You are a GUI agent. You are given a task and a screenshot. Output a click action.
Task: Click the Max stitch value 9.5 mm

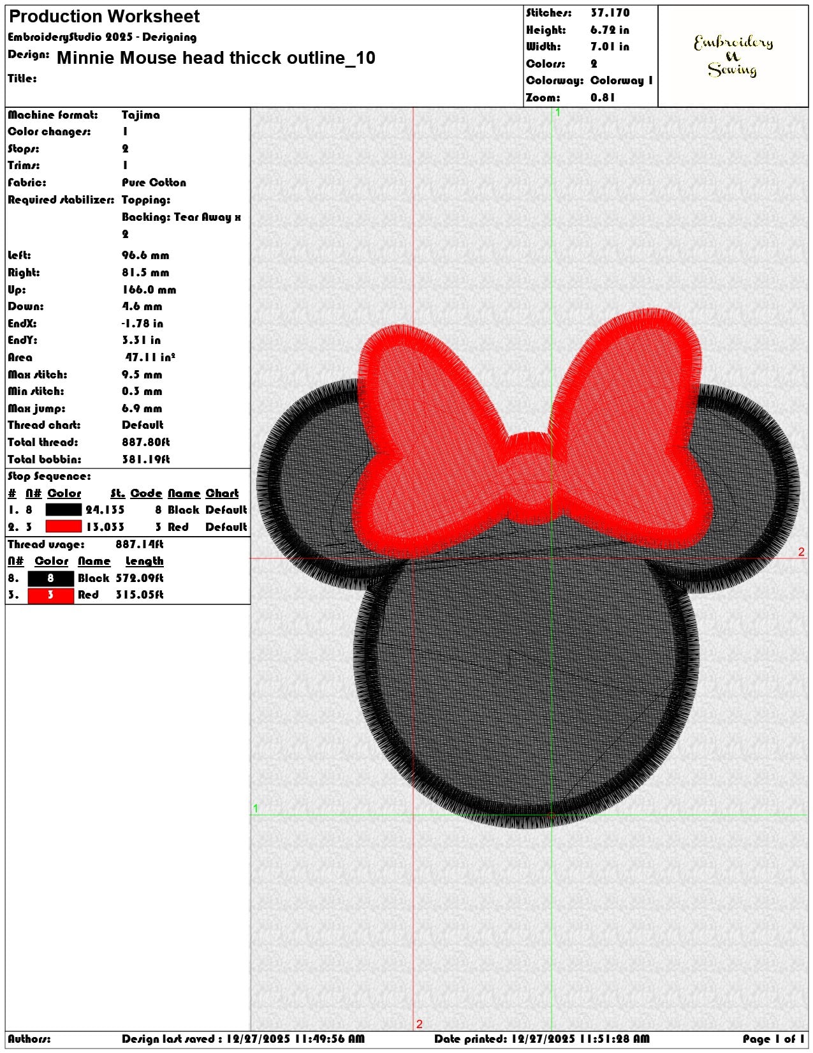[142, 375]
